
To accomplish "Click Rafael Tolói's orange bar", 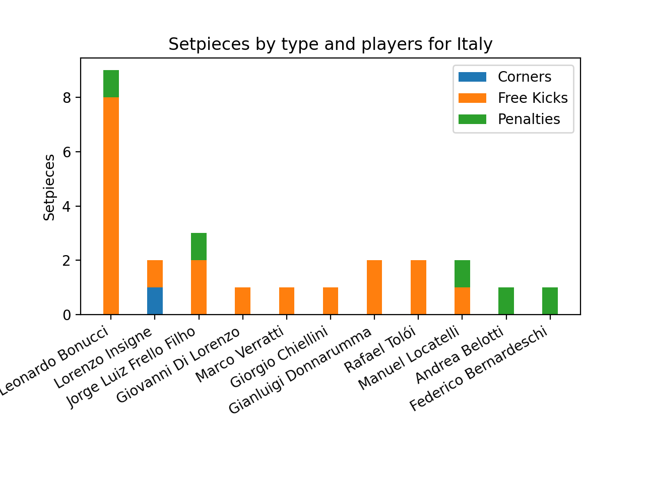I will (x=418, y=287).
